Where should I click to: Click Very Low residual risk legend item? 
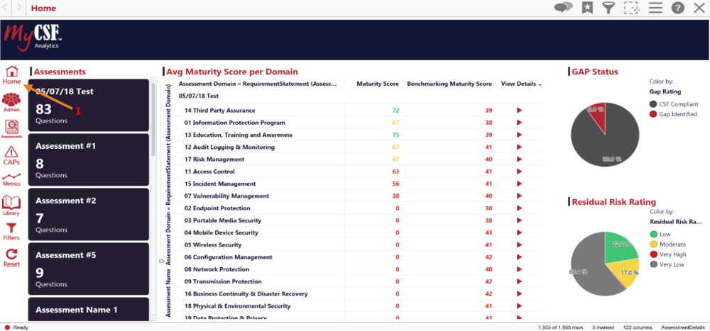pyautogui.click(x=667, y=264)
